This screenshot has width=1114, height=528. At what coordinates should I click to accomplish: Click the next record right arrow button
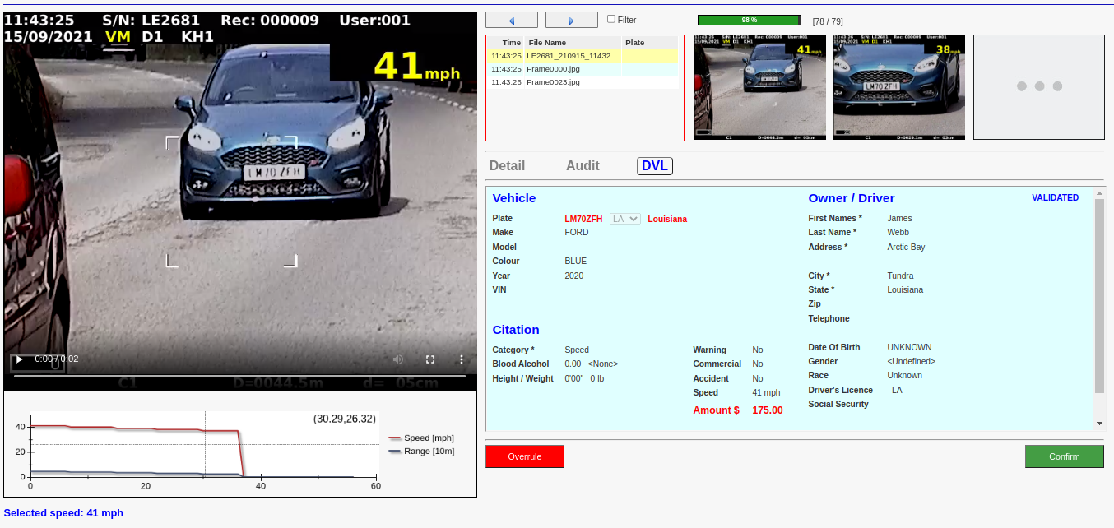click(571, 20)
